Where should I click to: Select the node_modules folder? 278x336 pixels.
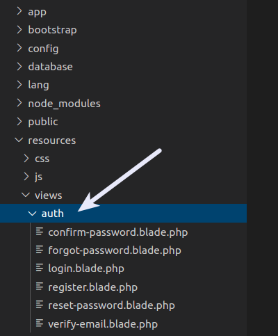pyautogui.click(x=123, y=103)
